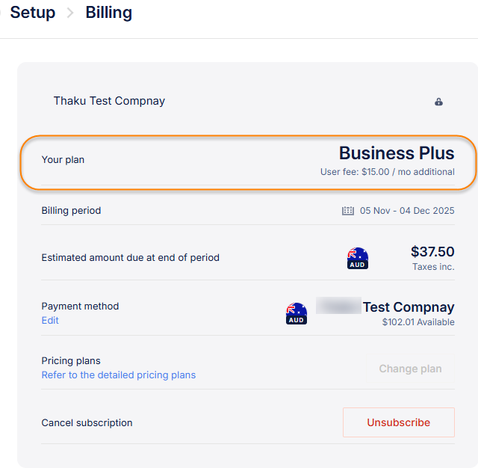The width and height of the screenshot is (478, 468).
Task: Click the lock icon beside company name
Action: 438,102
